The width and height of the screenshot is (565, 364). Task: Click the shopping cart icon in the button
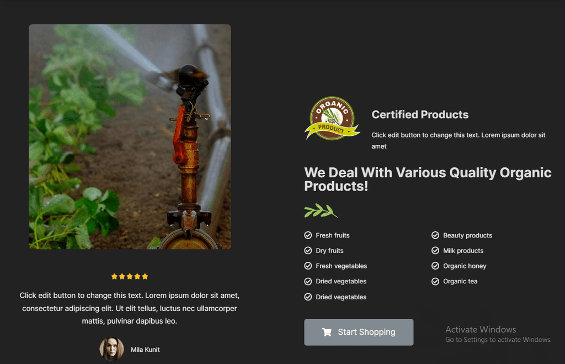click(x=327, y=332)
